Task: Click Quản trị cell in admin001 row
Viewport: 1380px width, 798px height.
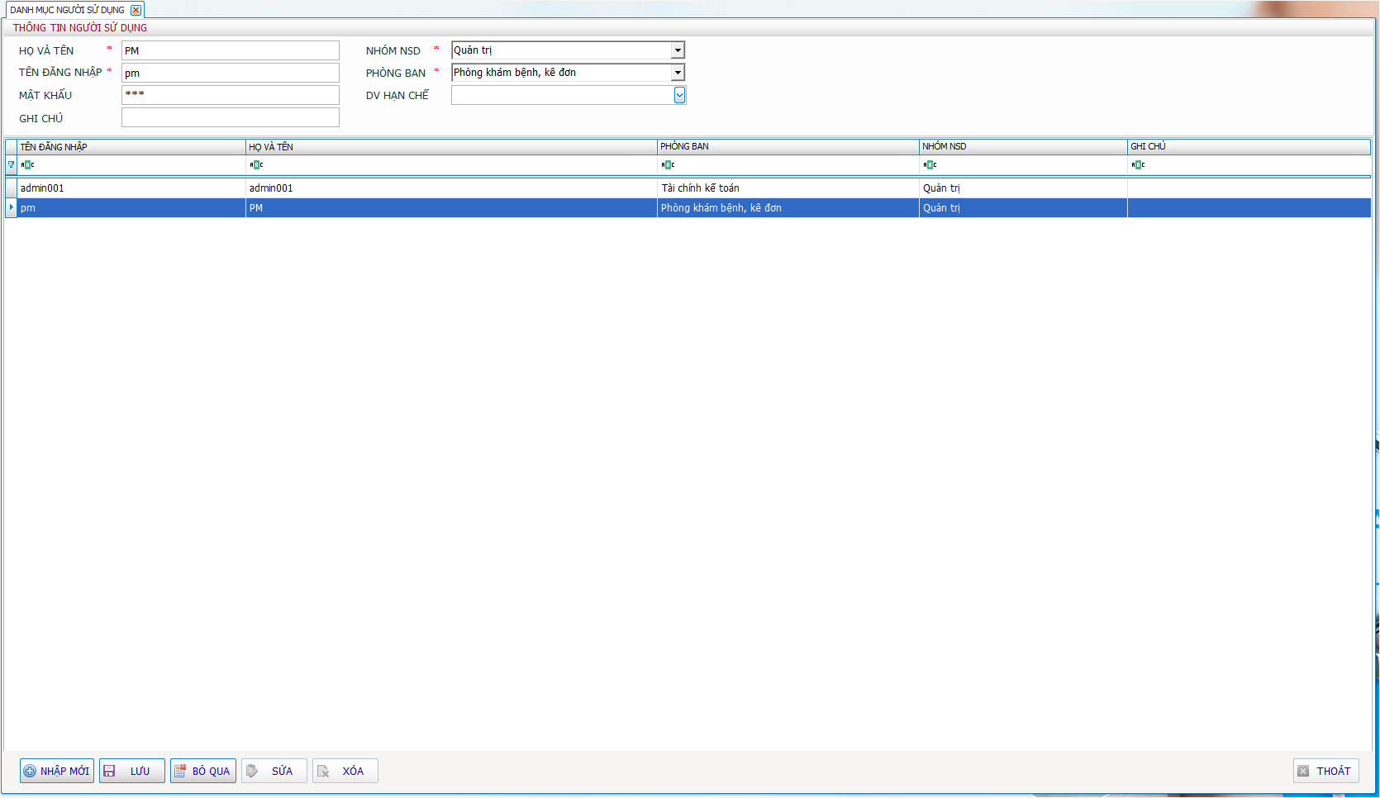Action: tap(1024, 188)
